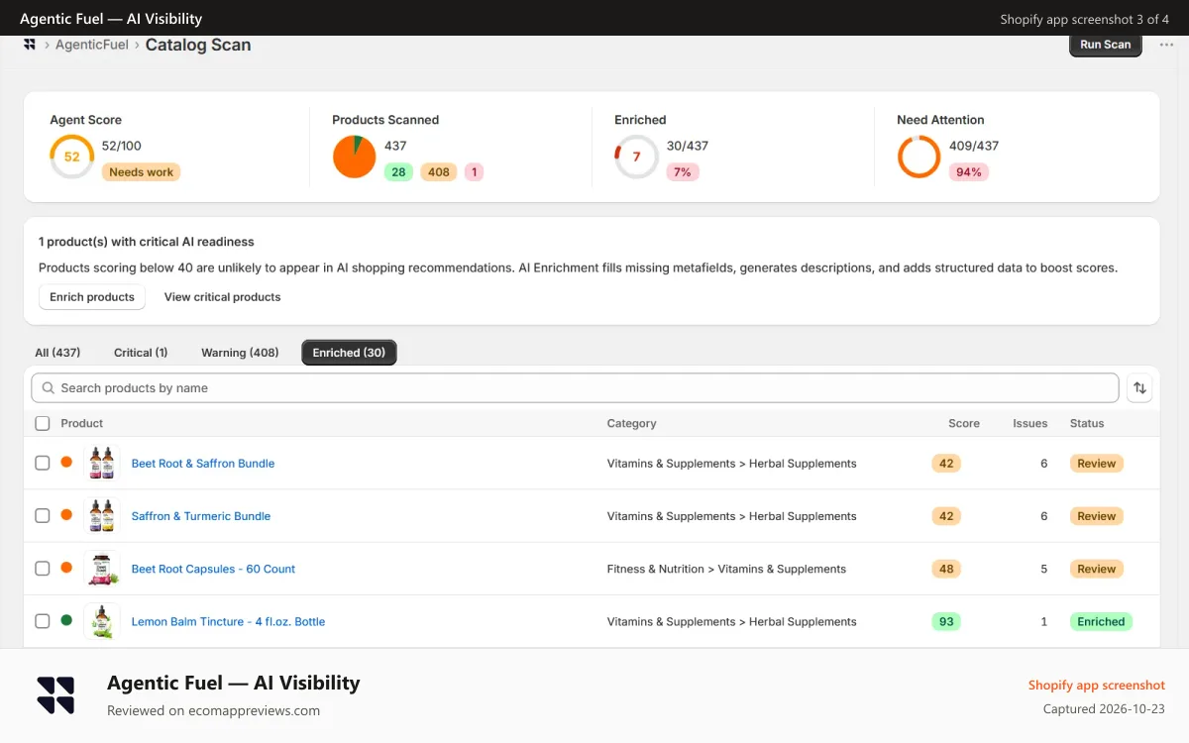Open Beet Root & Saffron Bundle link
1189x743 pixels.
[x=203, y=463]
